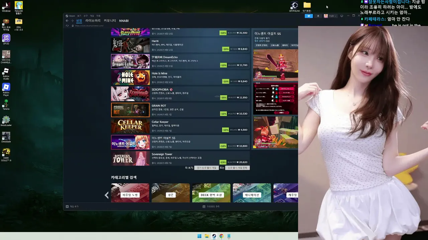Select the 헨타이 tag in preview panel

285,45
